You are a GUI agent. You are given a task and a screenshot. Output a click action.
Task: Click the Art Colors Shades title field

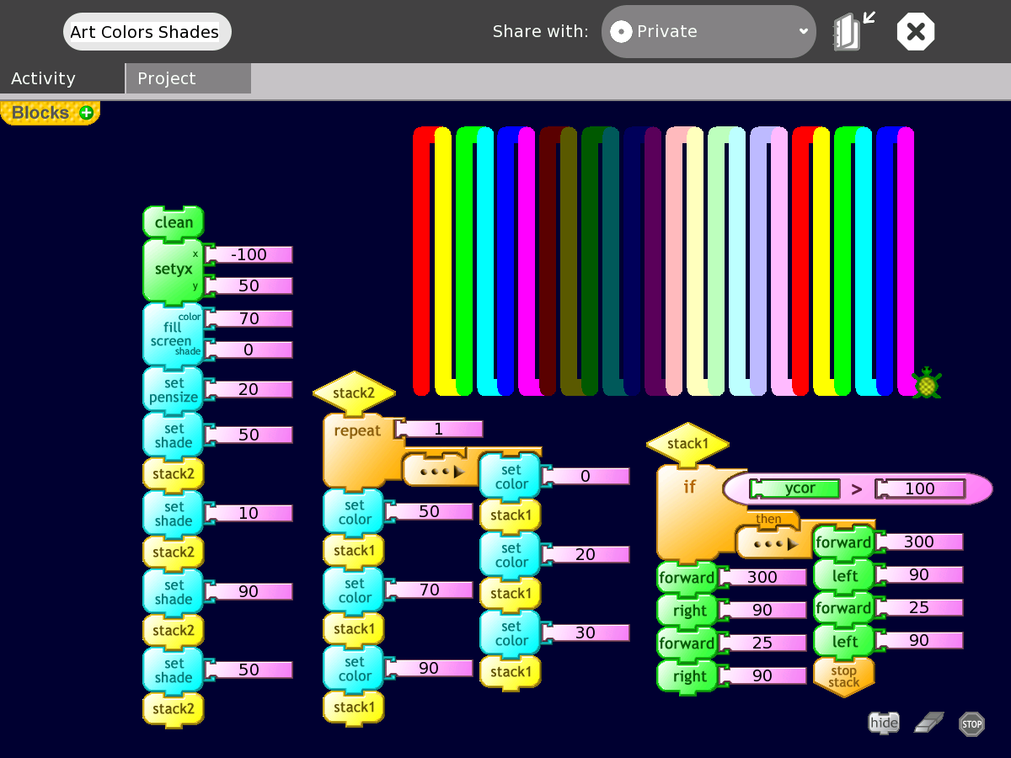145,32
